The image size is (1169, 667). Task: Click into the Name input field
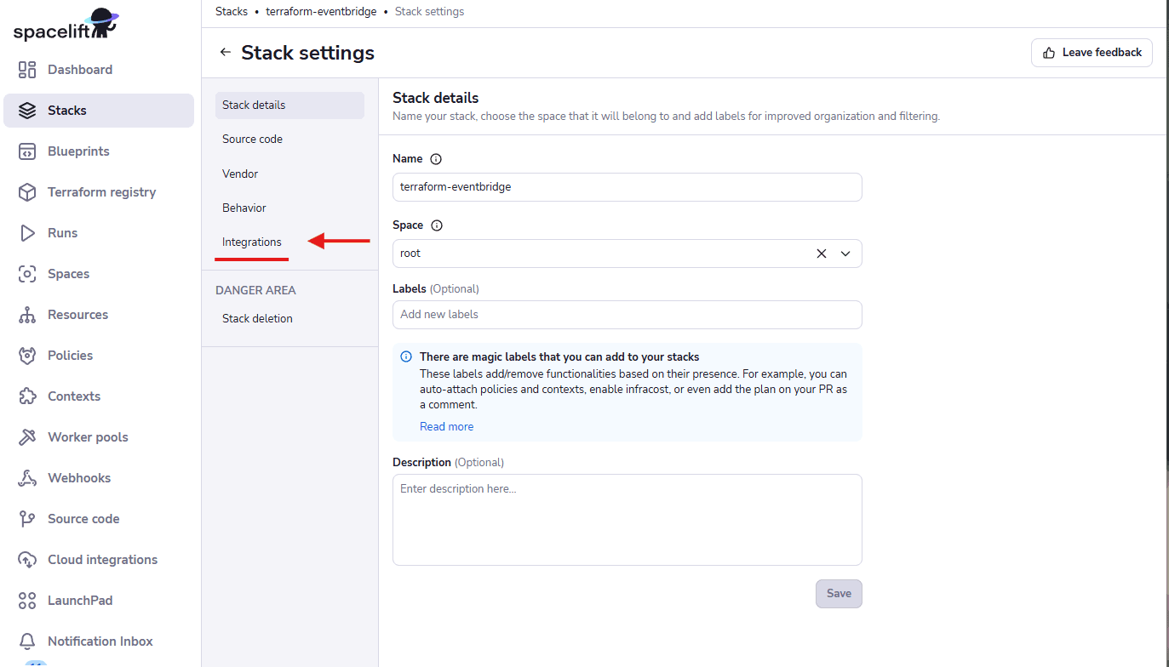tap(627, 187)
